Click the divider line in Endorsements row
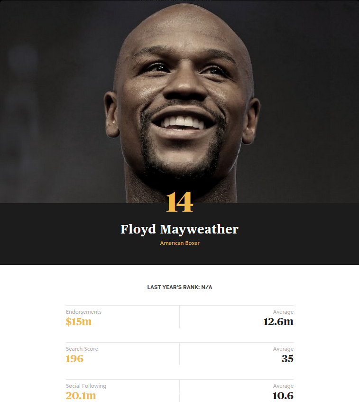 (x=179, y=317)
